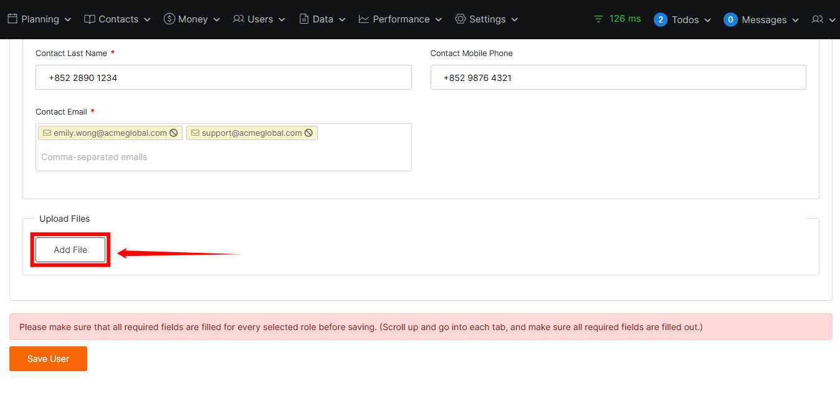
Task: Open the Money menu
Action: tap(193, 19)
